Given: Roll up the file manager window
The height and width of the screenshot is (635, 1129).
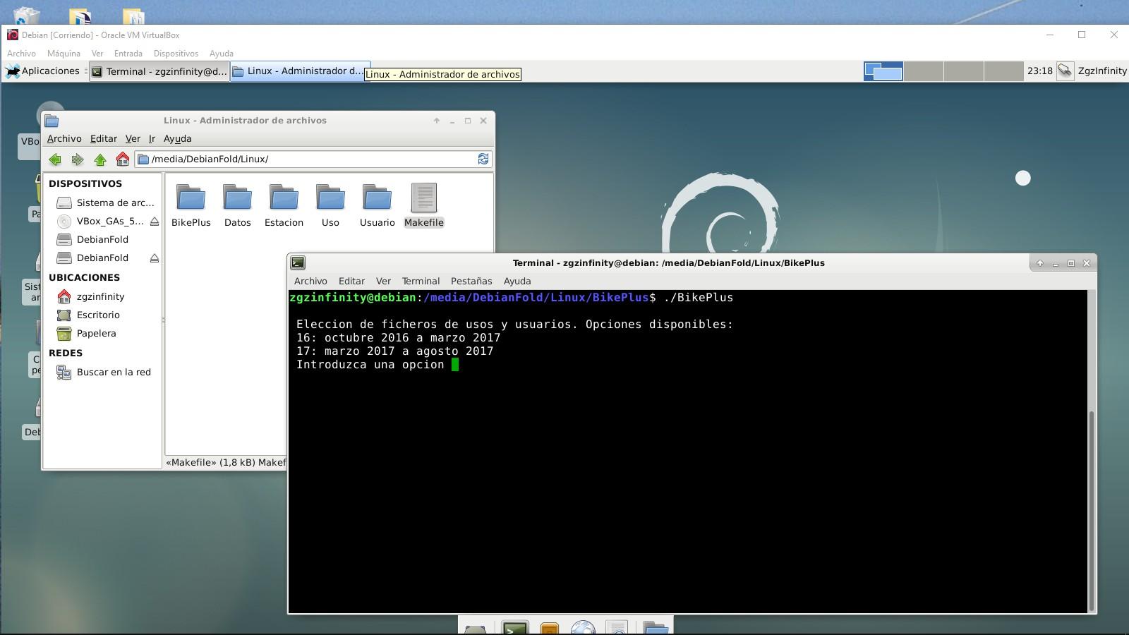Looking at the screenshot, I should tap(437, 121).
